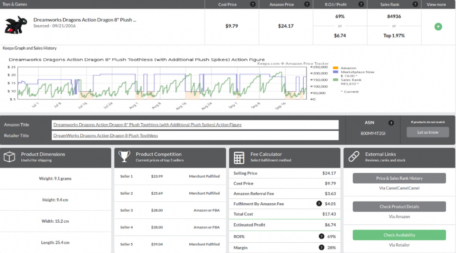Click the Via CamelCamelCamel caption
The width and height of the screenshot is (456, 253).
[399, 188]
